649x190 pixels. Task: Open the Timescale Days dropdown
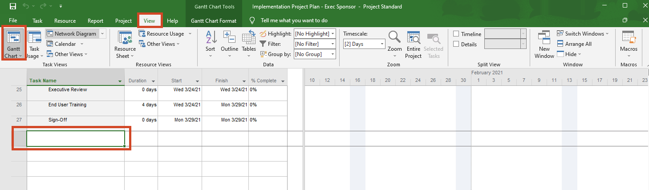click(382, 44)
